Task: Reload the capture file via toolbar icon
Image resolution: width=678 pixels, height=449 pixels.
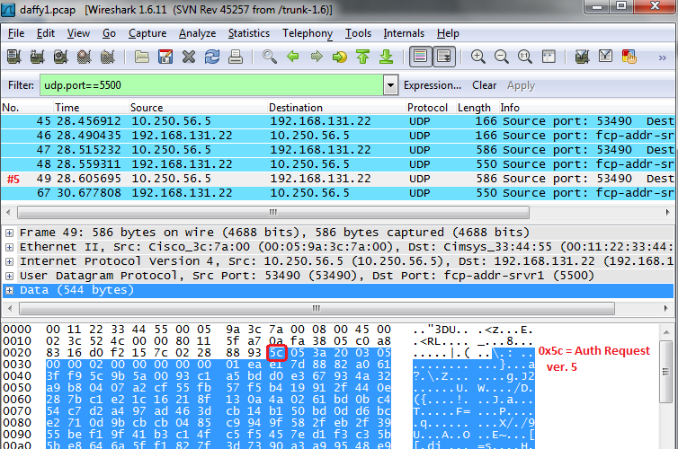Action: (x=212, y=57)
